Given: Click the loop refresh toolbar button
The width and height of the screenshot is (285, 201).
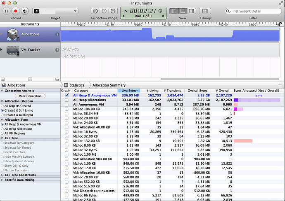Looking at the screenshot, I should [x=24, y=11].
